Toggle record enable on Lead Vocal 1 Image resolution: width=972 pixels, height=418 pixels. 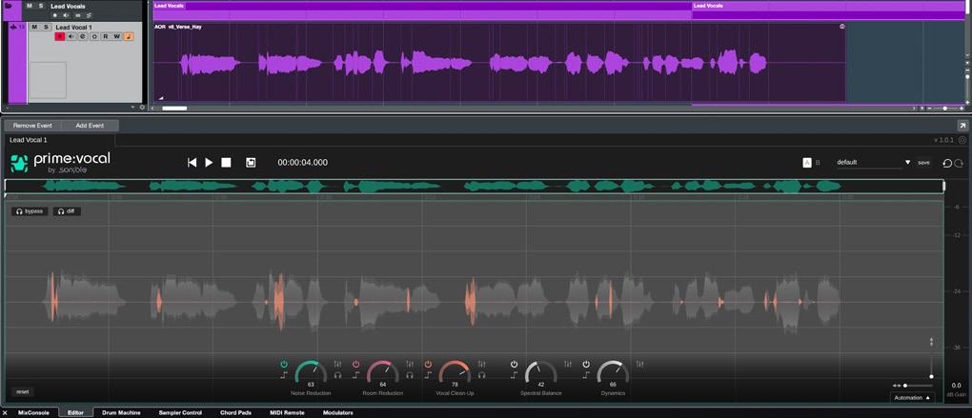click(x=60, y=36)
